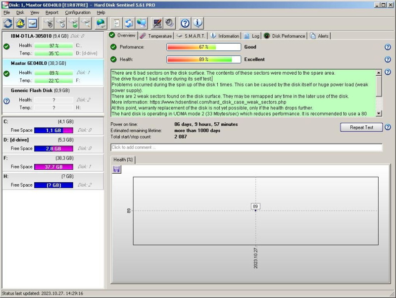Click the disk with clock test icon
This screenshot has width=396, height=298.
click(61, 23)
